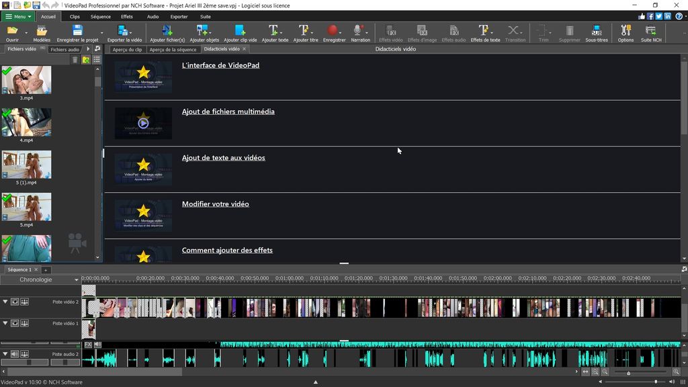Toggle visibility eye of Piste vidéo 2
Image resolution: width=688 pixels, height=387 pixels.
click(x=15, y=302)
